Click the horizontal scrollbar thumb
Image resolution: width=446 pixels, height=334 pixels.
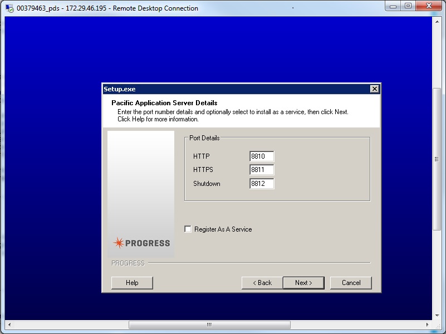tap(209, 325)
